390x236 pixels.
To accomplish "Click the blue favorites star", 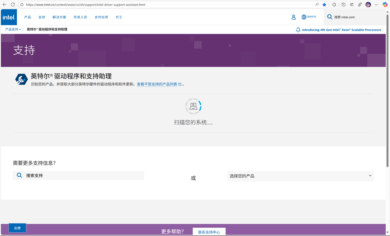I will (x=324, y=4).
